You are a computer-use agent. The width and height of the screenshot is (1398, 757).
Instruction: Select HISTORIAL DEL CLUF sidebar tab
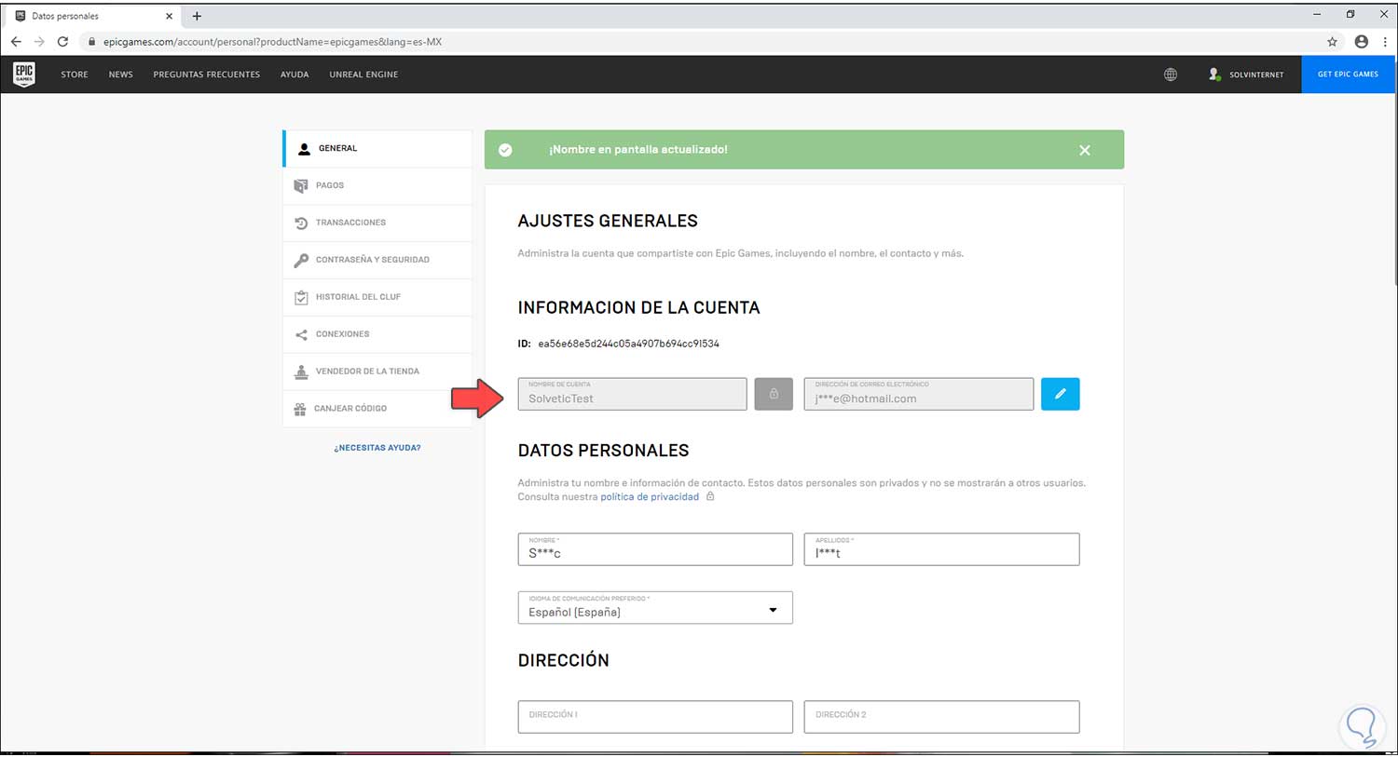click(x=377, y=297)
